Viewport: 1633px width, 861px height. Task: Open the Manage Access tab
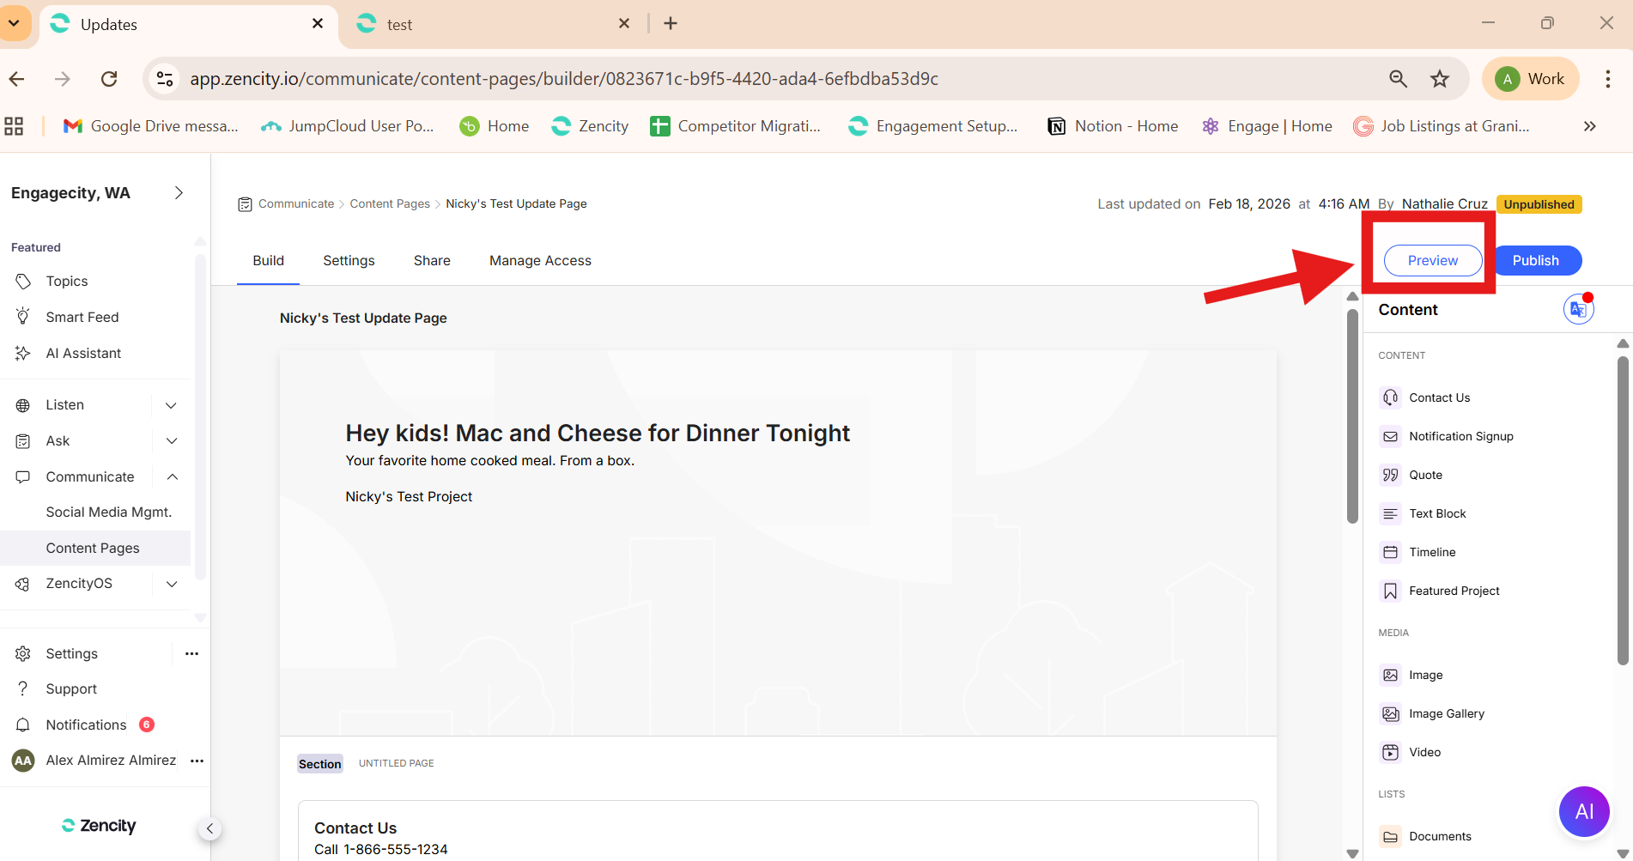click(x=540, y=260)
